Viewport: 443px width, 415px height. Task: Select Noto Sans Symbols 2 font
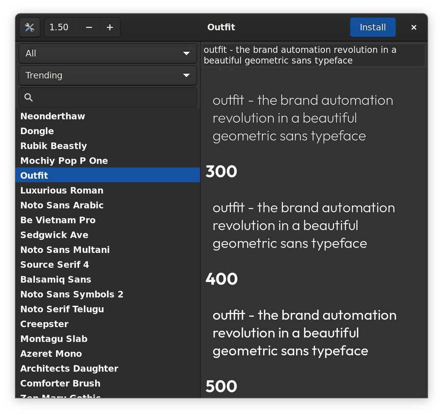click(108, 294)
